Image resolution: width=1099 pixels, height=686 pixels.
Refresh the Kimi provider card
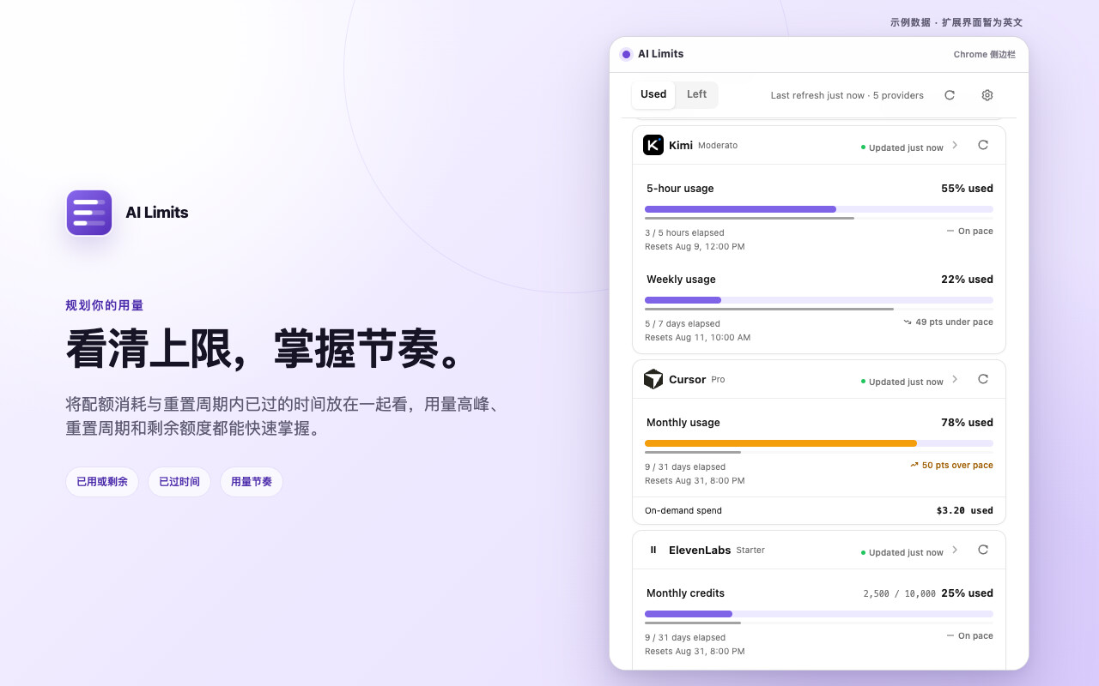983,145
